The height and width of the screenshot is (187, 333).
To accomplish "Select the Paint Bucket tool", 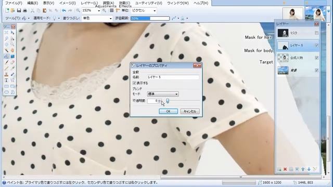I will point(6,57).
